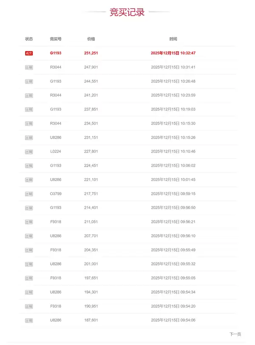Click the 竞买记录 page title
This screenshot has width=255, height=345.
pyautogui.click(x=127, y=12)
